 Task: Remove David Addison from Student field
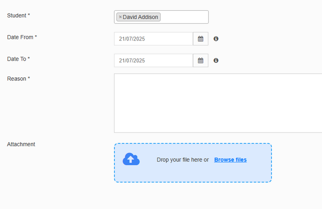point(120,17)
